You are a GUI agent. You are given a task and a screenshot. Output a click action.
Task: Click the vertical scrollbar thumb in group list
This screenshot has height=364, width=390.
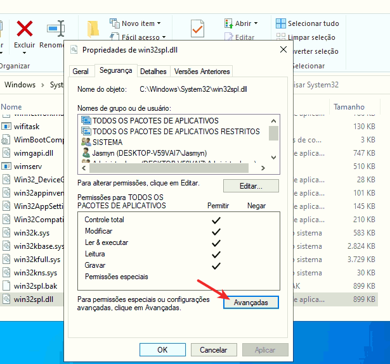pyautogui.click(x=273, y=134)
